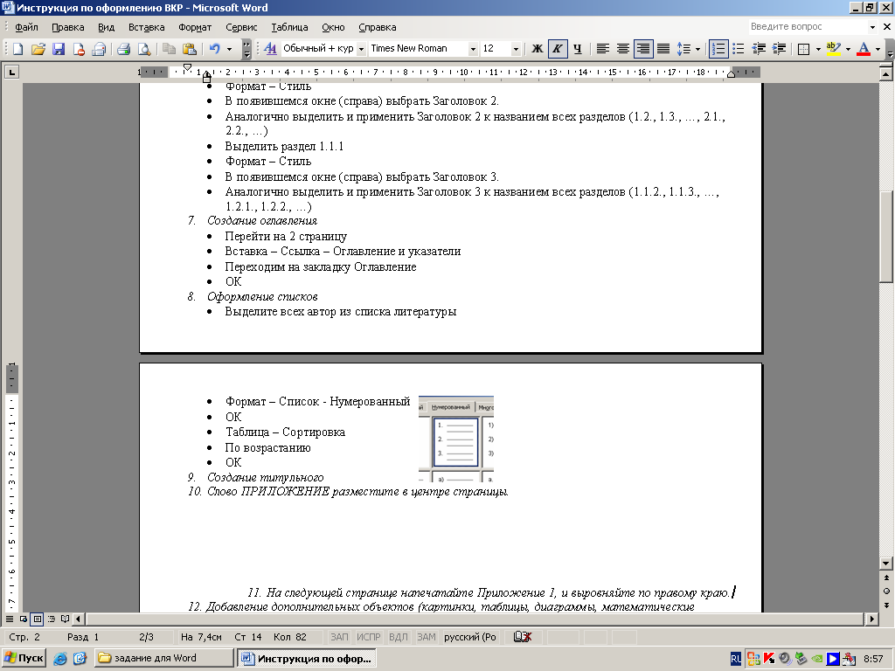Open line spacing options dropdown arrow
Image resolution: width=895 pixels, height=671 pixels.
pos(697,49)
